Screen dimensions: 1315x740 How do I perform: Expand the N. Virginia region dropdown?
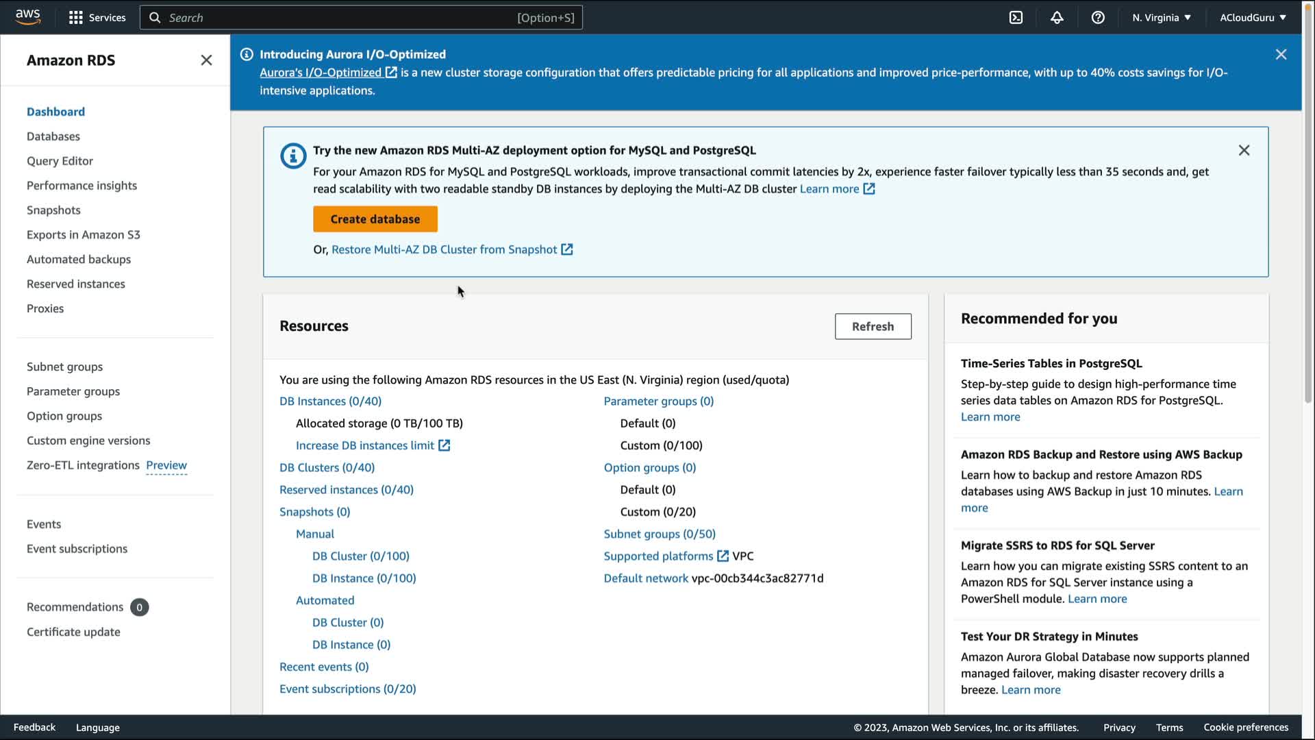pyautogui.click(x=1162, y=18)
